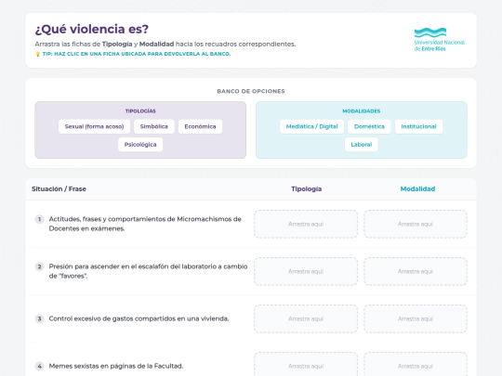The height and width of the screenshot is (376, 502).
Task: Click situation text about Micromachismos de Docentes
Action: [x=145, y=224]
